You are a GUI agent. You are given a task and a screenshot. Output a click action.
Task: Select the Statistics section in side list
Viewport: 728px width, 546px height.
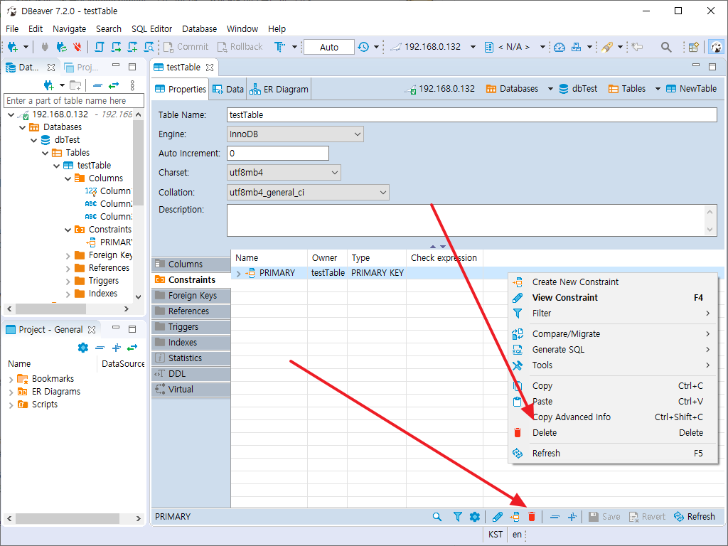pyautogui.click(x=191, y=358)
